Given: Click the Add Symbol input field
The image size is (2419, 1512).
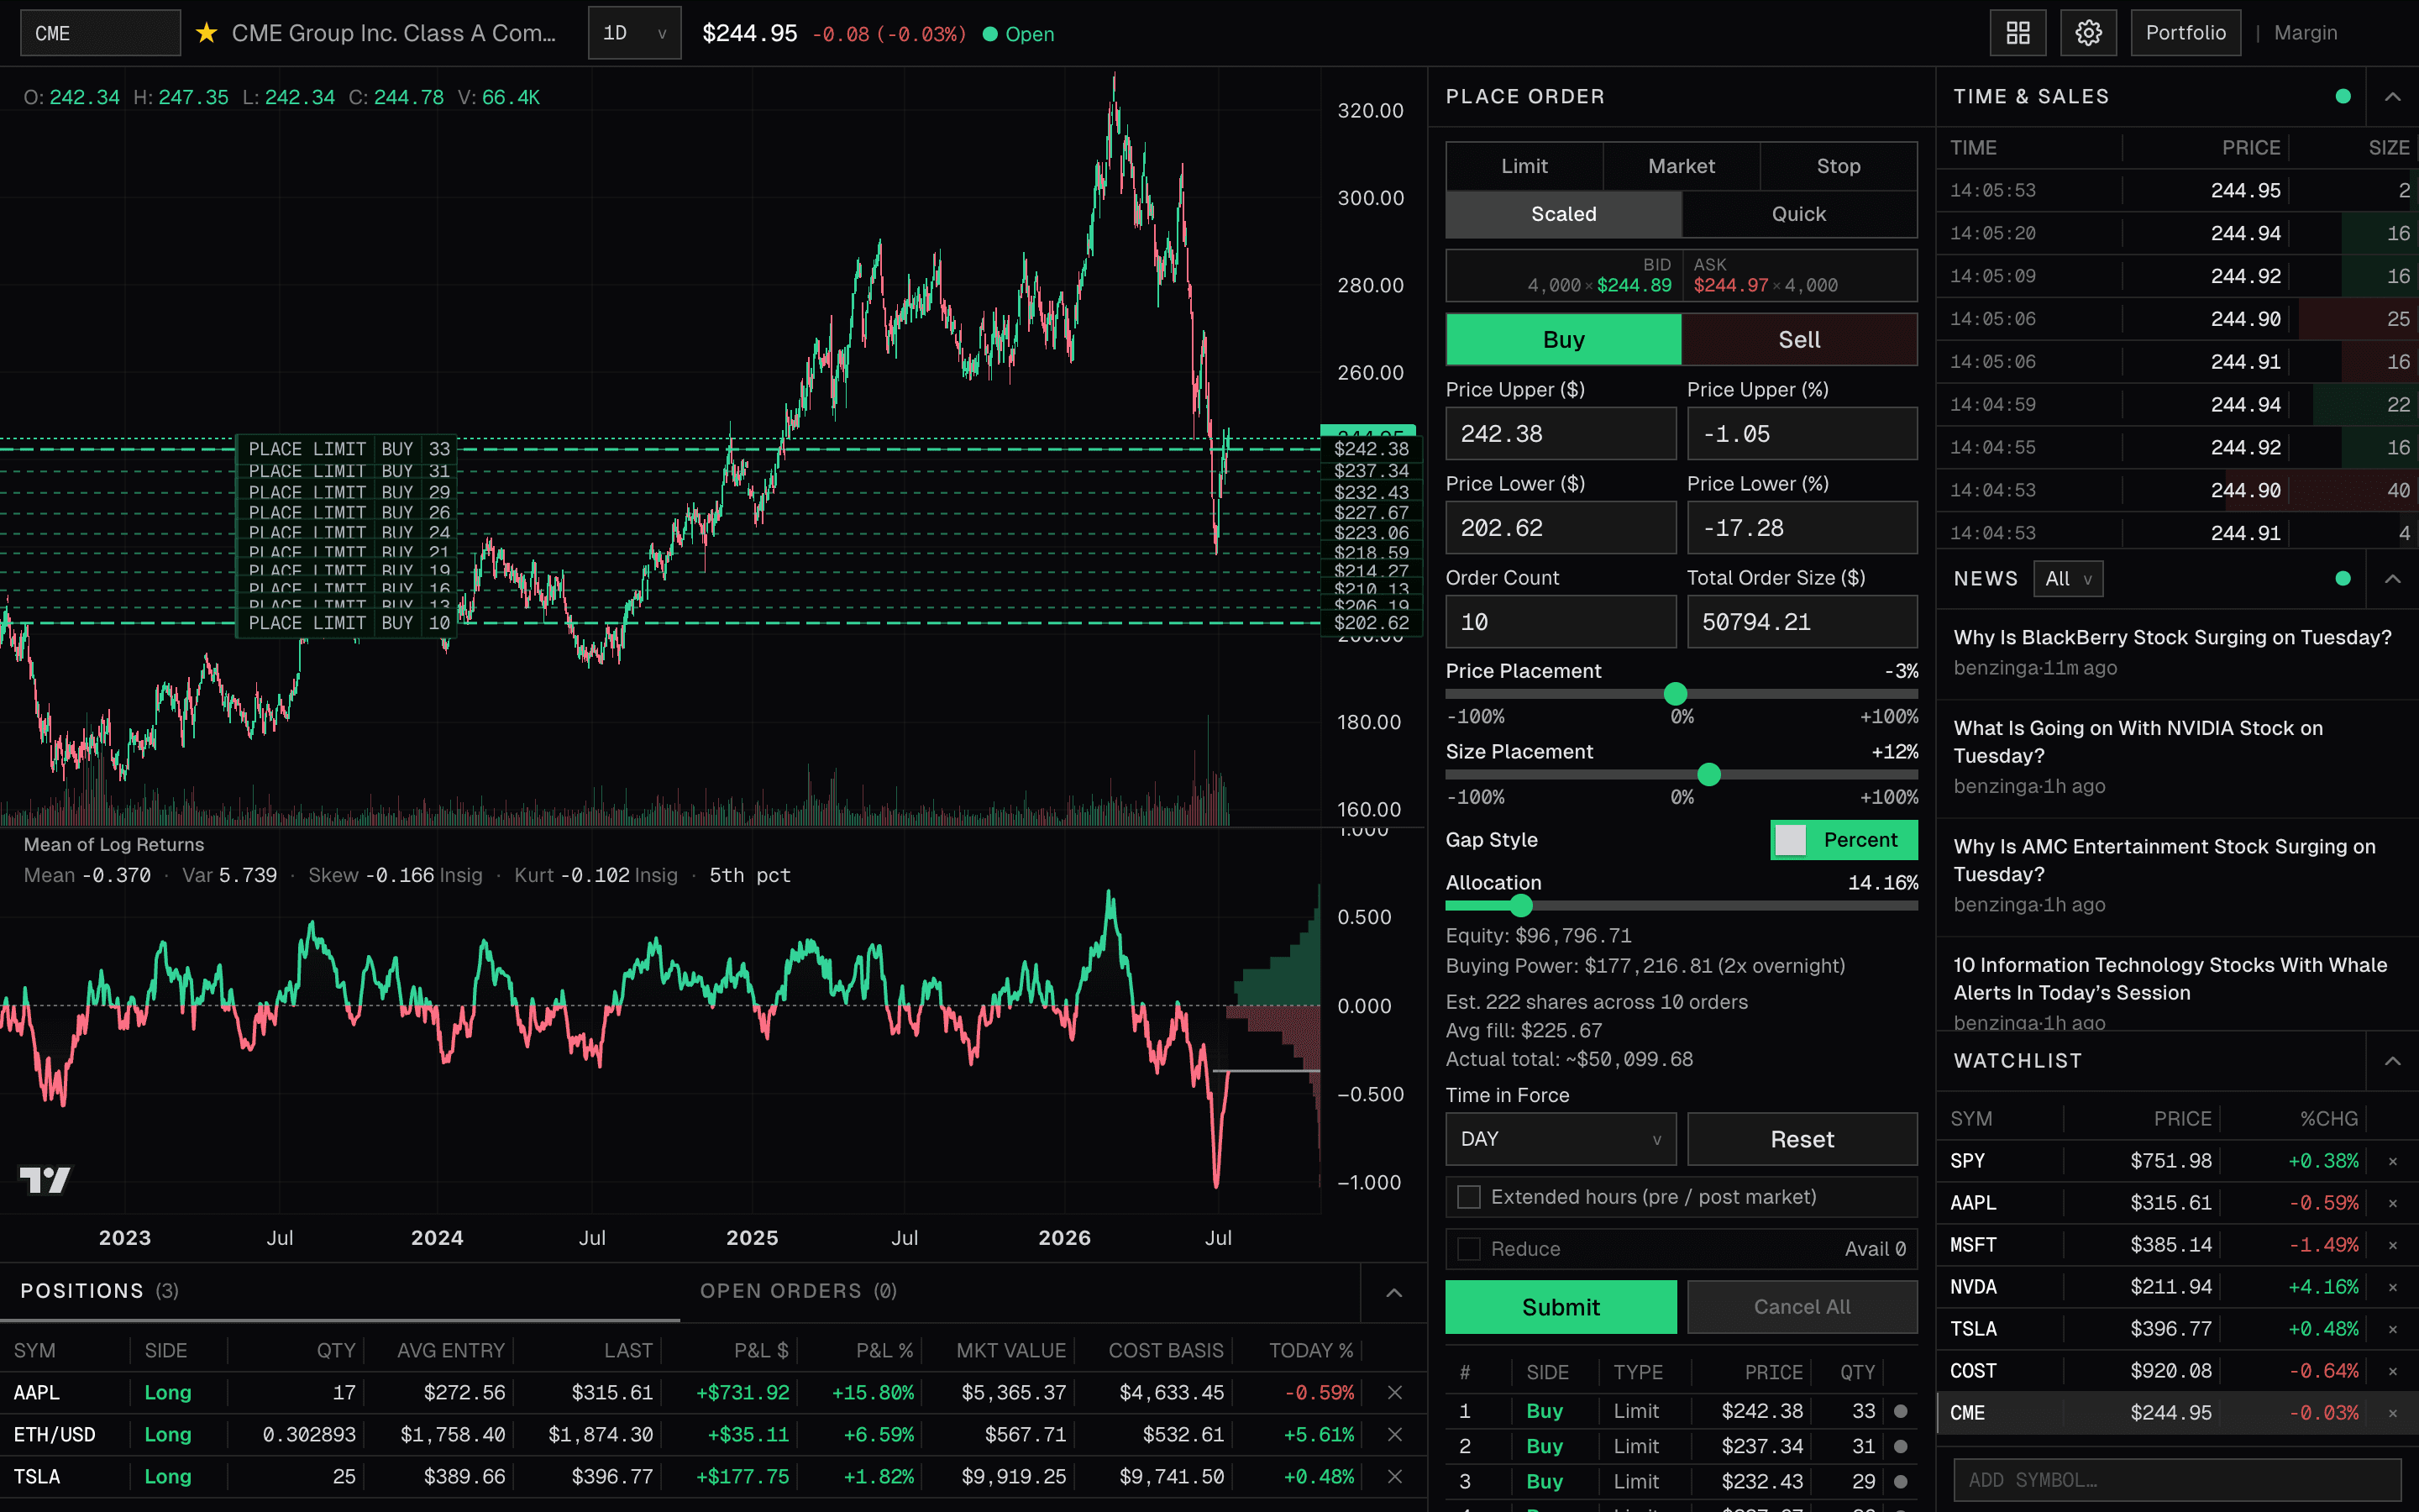Looking at the screenshot, I should [2177, 1479].
